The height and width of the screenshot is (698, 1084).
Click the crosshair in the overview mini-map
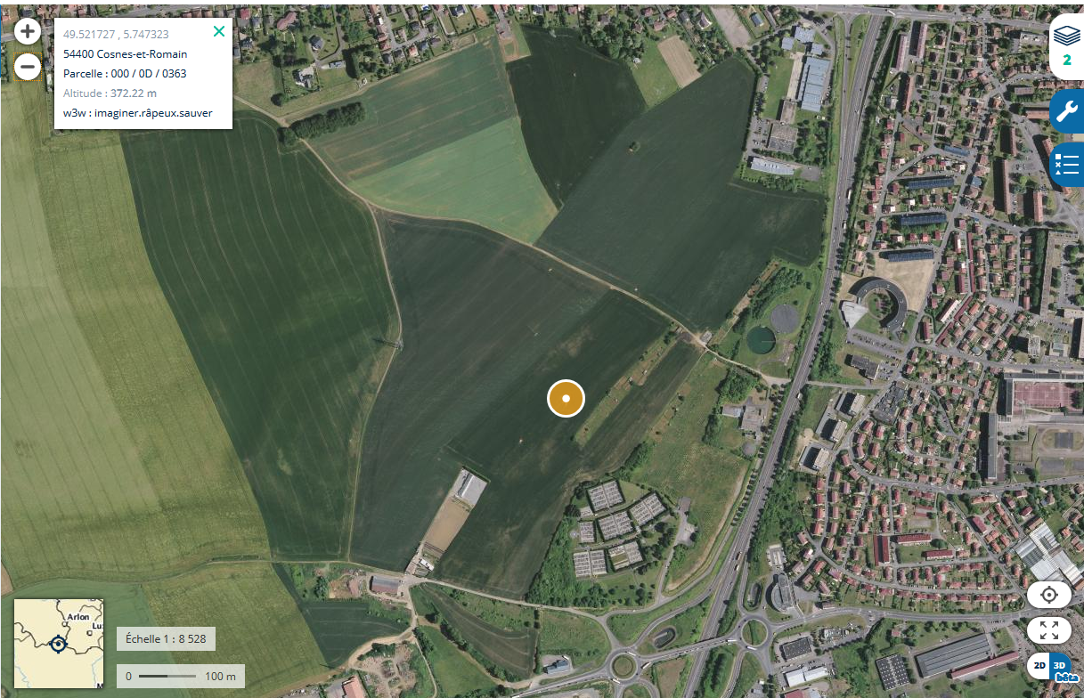click(x=59, y=644)
